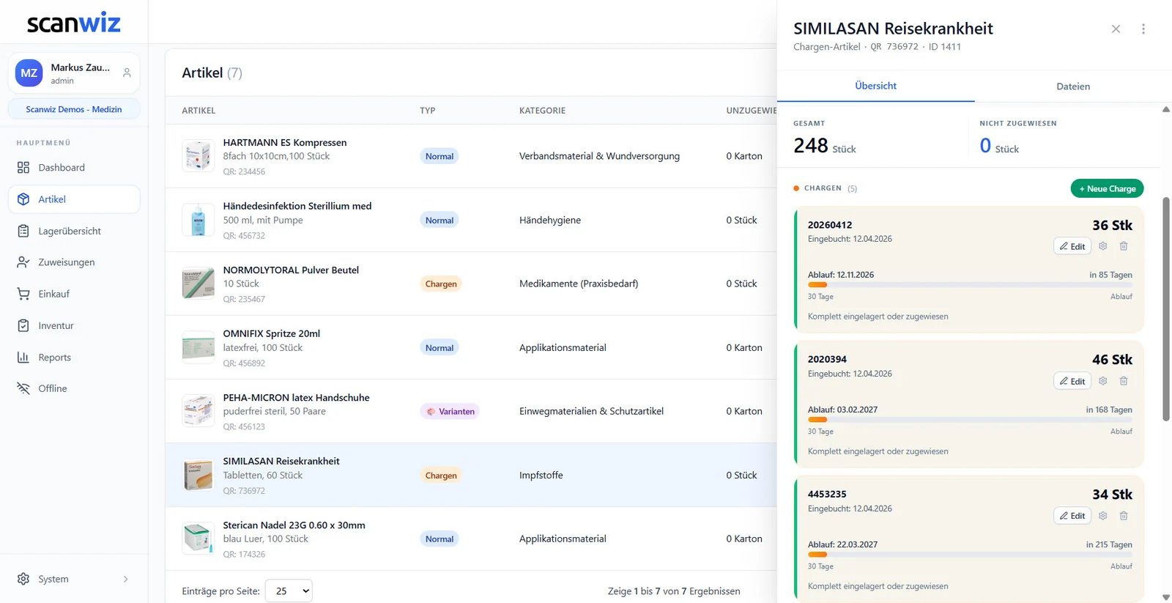This screenshot has width=1172, height=603.
Task: Click the Inventur clipboard-check icon
Action: (x=23, y=325)
